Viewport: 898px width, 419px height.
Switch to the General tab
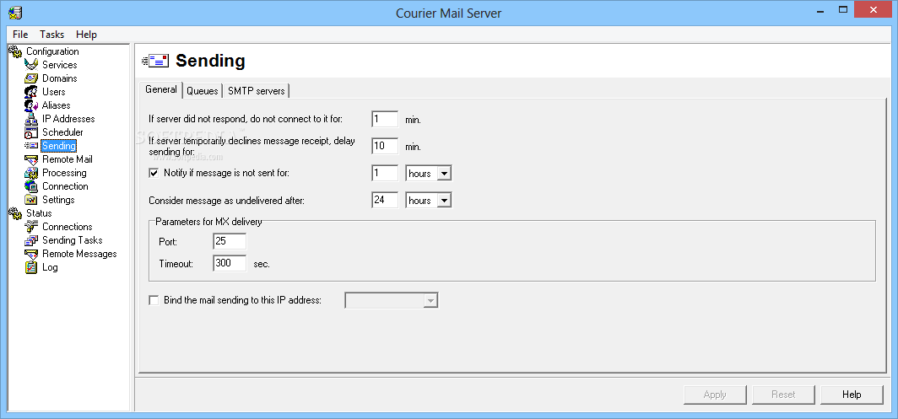pyautogui.click(x=161, y=90)
